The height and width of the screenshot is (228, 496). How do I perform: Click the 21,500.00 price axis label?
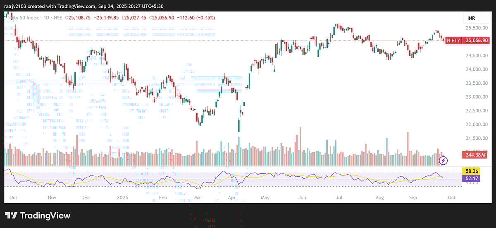pyautogui.click(x=477, y=138)
